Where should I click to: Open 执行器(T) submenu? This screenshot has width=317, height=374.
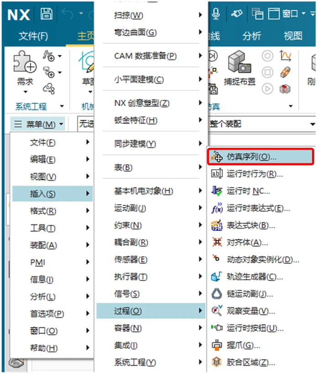click(x=151, y=277)
